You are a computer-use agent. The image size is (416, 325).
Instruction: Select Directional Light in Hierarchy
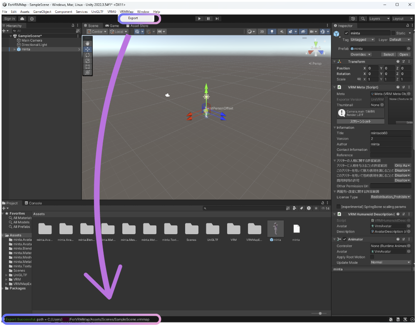(x=34, y=45)
